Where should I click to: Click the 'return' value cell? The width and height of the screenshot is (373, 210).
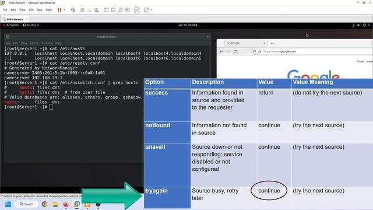(274, 105)
